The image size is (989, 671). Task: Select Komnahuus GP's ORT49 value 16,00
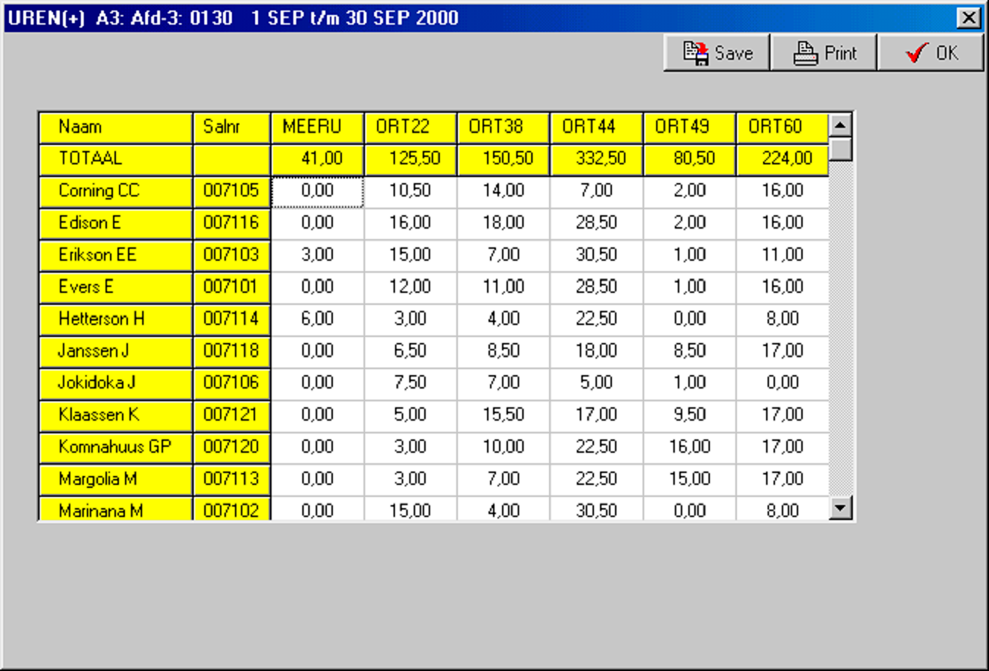pyautogui.click(x=689, y=448)
